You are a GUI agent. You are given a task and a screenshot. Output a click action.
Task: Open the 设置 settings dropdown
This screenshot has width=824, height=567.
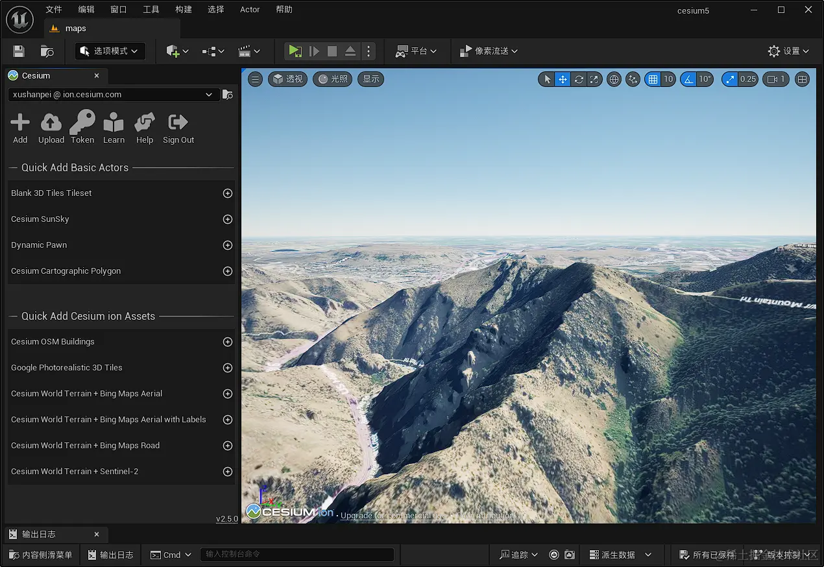point(788,51)
